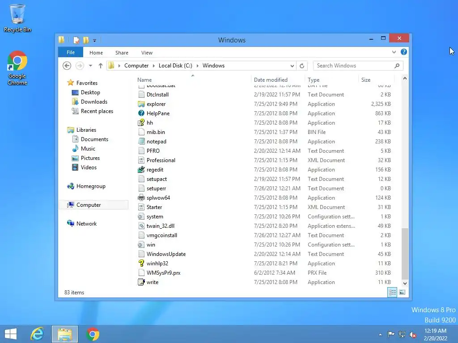
Task: Click the scroll down arrow in file list
Action: 405,283
